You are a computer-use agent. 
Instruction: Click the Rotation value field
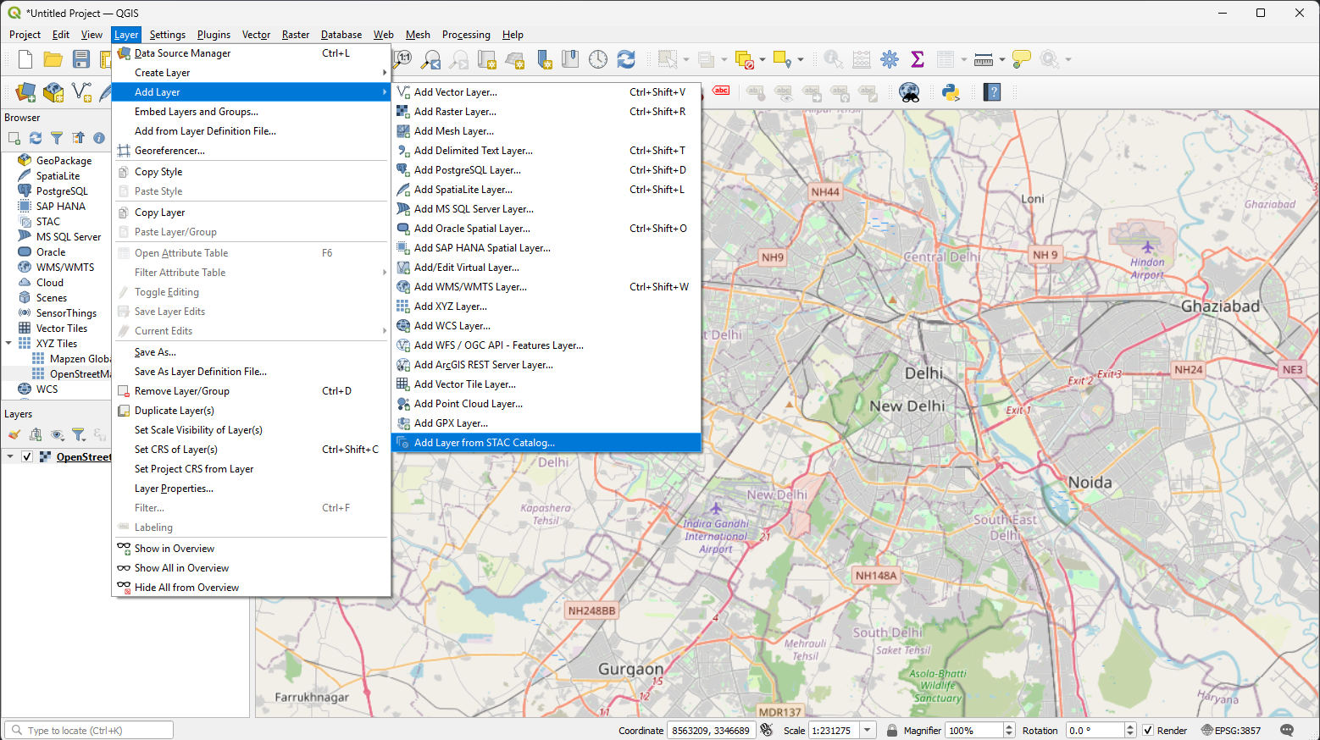point(1095,731)
